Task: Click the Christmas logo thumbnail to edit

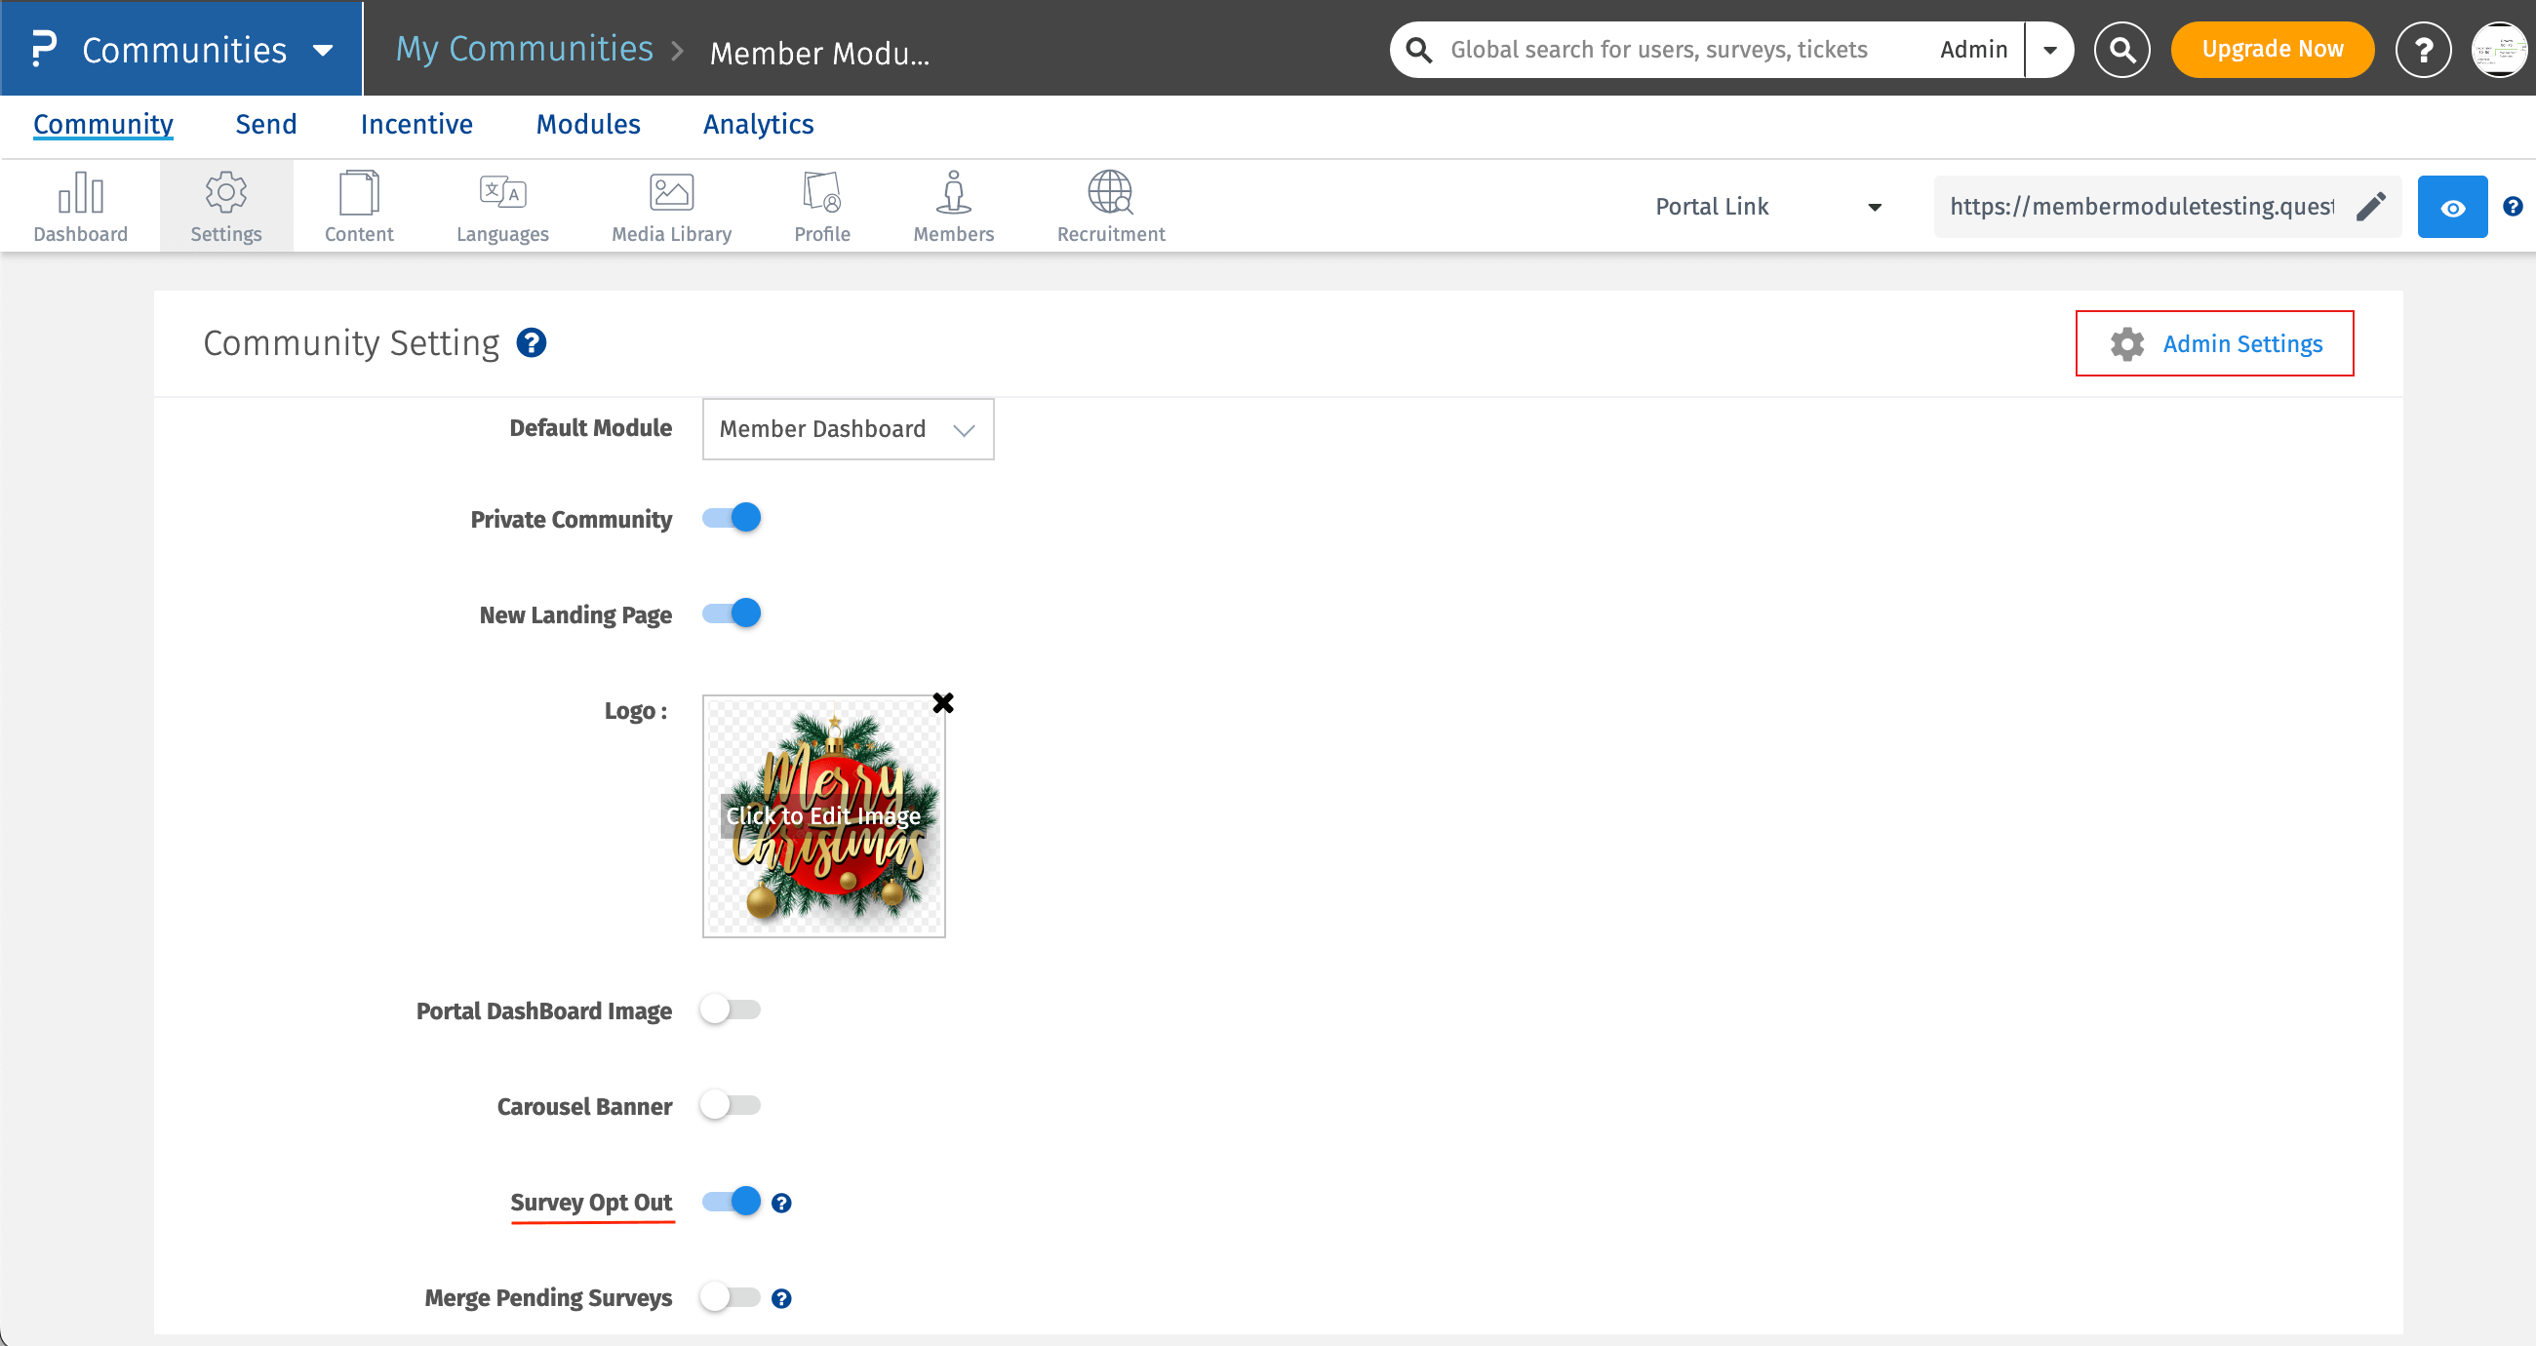Action: click(x=823, y=816)
